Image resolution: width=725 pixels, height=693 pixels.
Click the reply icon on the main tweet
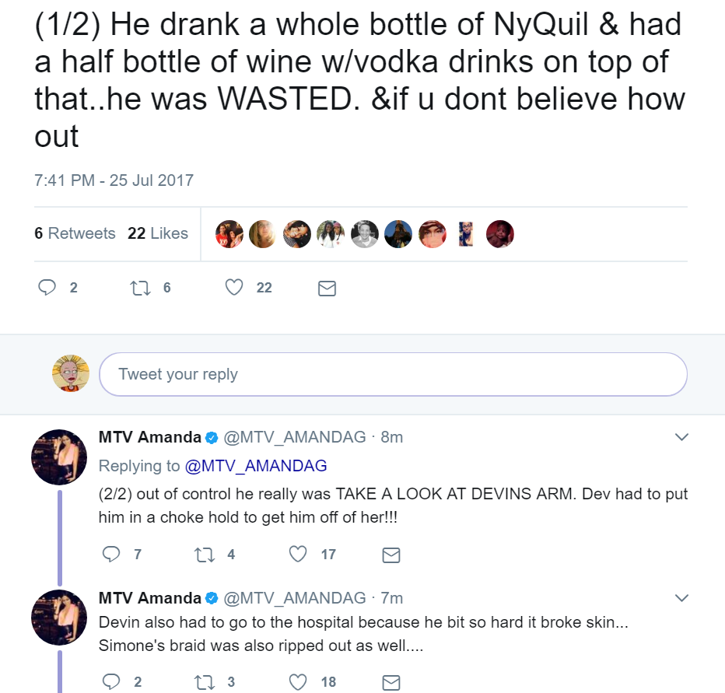(x=47, y=288)
